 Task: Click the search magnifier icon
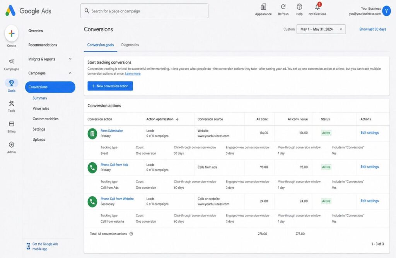click(87, 11)
